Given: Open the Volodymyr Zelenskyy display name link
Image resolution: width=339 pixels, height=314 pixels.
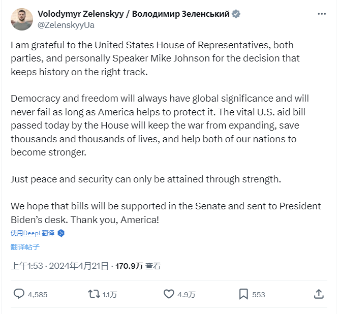Looking at the screenshot, I should click(133, 14).
